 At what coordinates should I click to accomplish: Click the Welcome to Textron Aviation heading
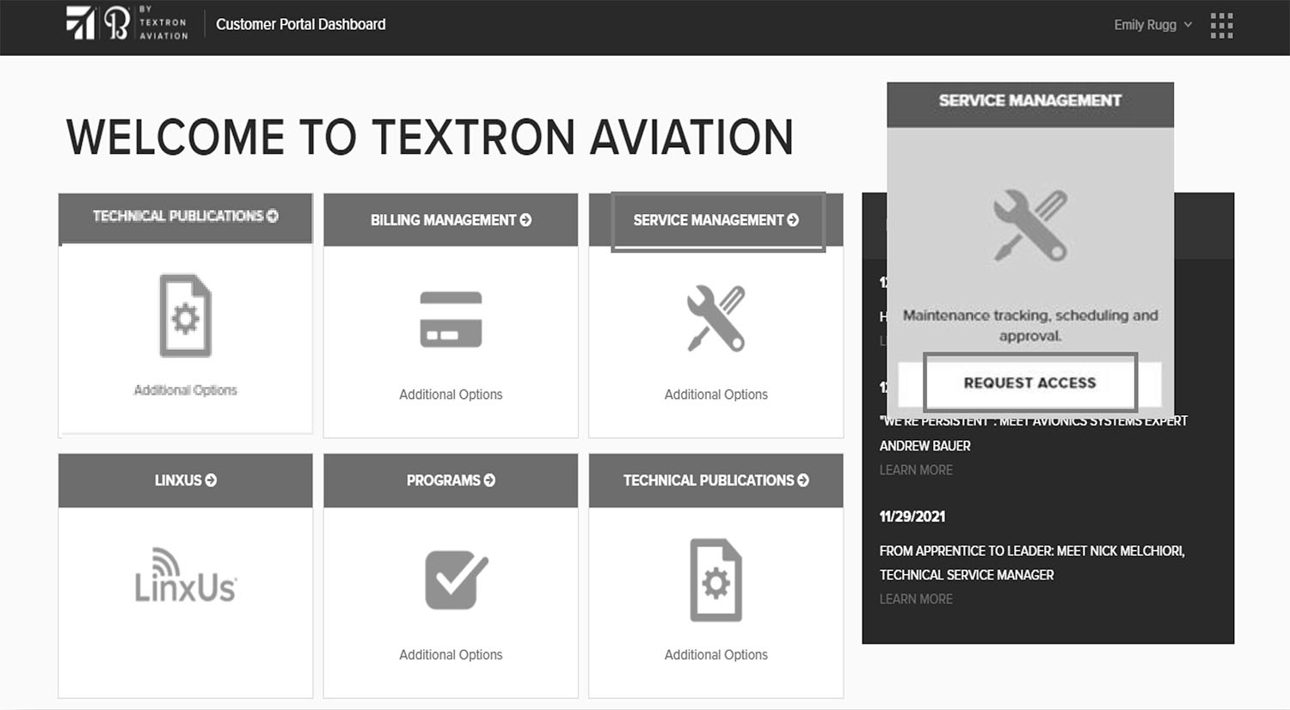(x=430, y=138)
